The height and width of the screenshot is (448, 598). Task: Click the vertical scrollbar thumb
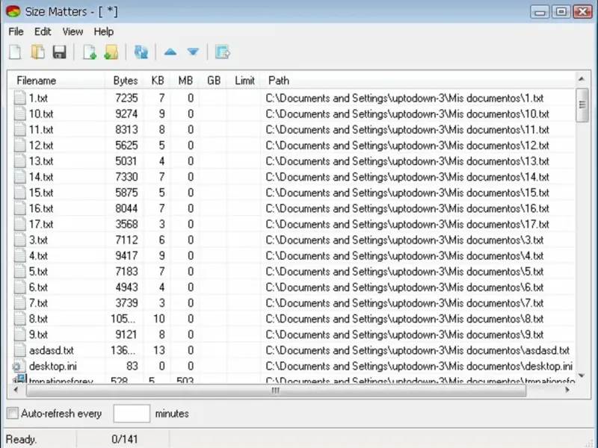click(x=582, y=105)
